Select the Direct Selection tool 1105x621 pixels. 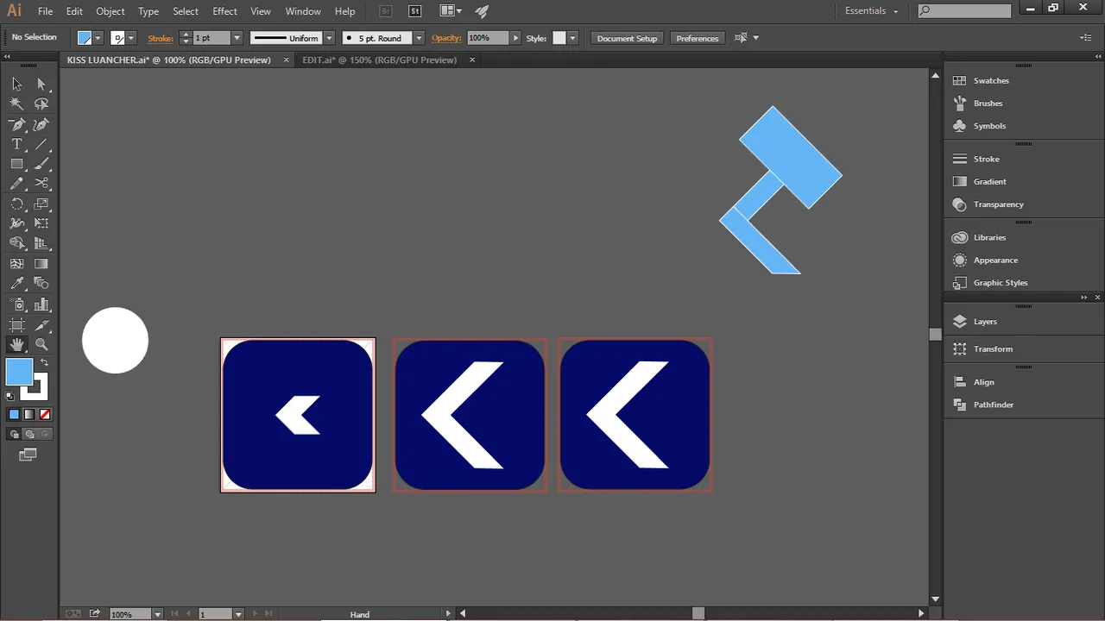[x=41, y=84]
